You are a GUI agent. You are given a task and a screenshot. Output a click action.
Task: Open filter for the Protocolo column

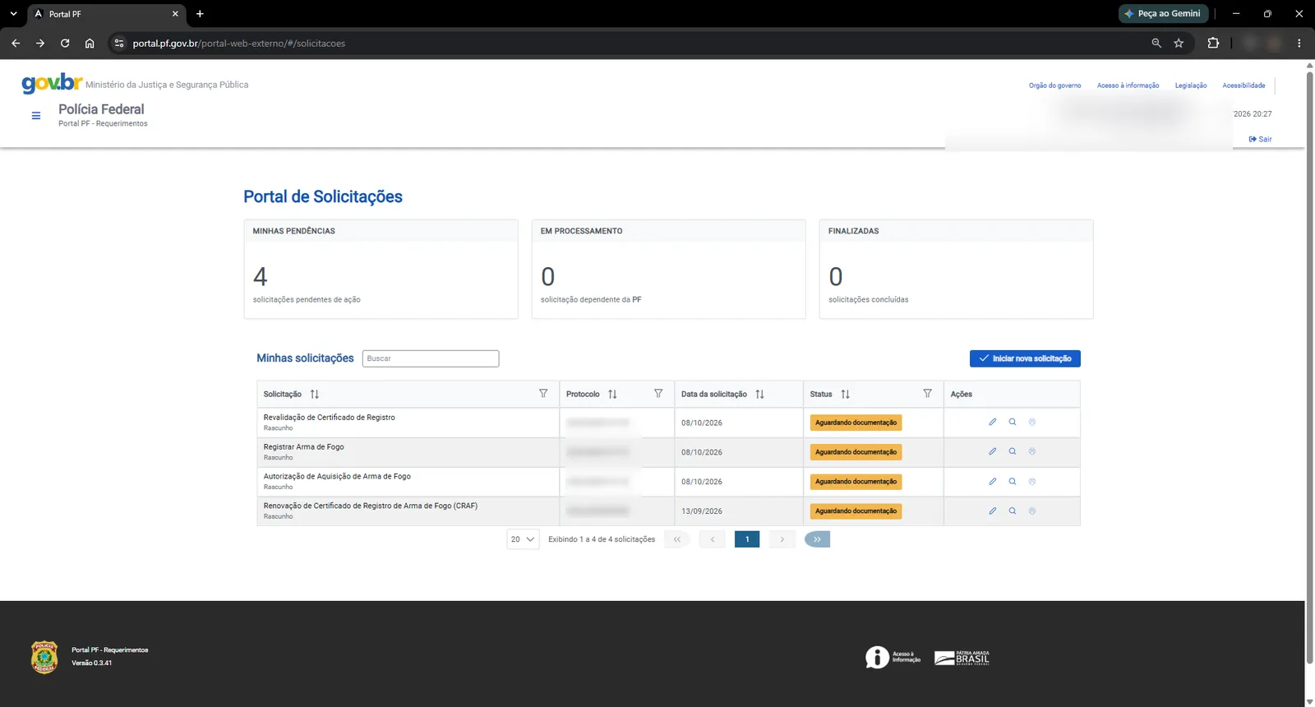point(658,394)
